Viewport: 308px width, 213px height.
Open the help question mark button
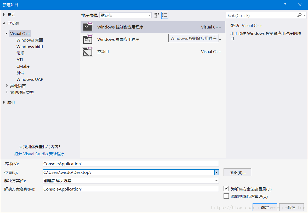(285, 5)
